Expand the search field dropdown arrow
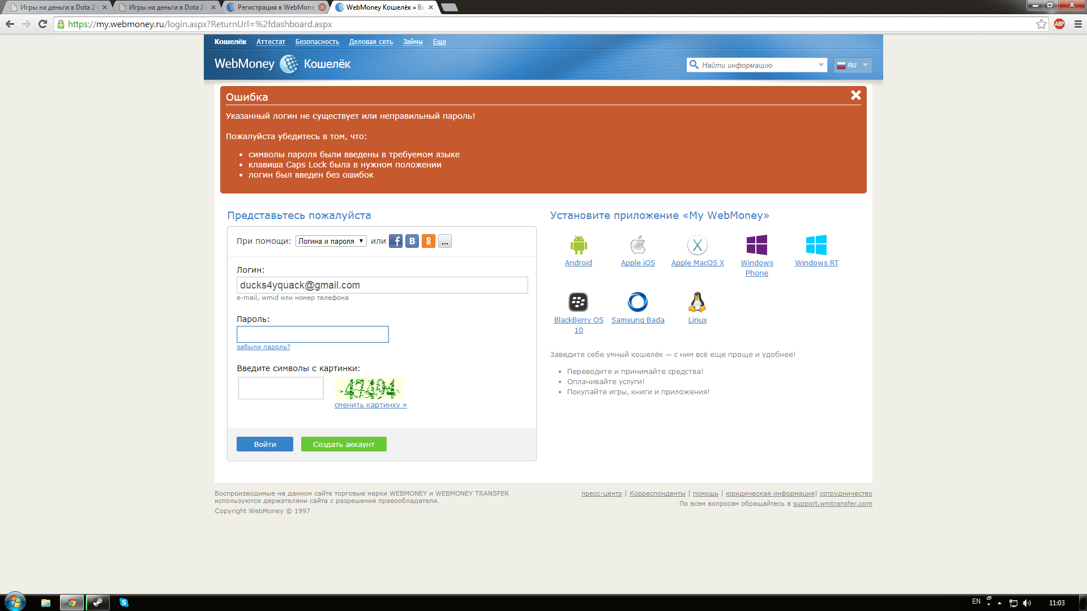 [x=821, y=65]
